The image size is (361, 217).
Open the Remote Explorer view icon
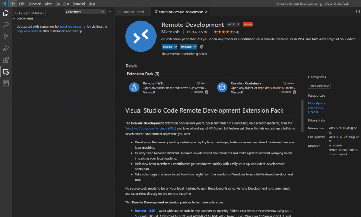pos(6,72)
